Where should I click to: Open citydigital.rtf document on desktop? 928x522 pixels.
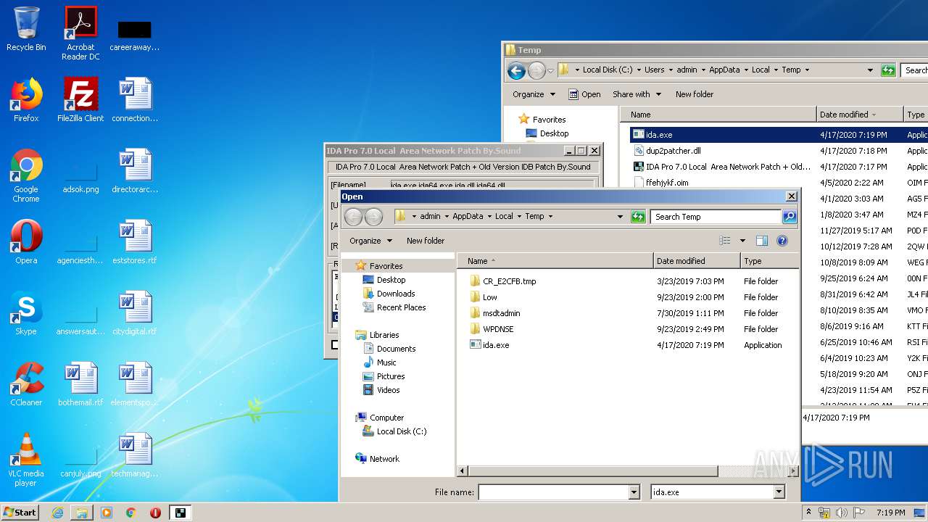tap(135, 313)
